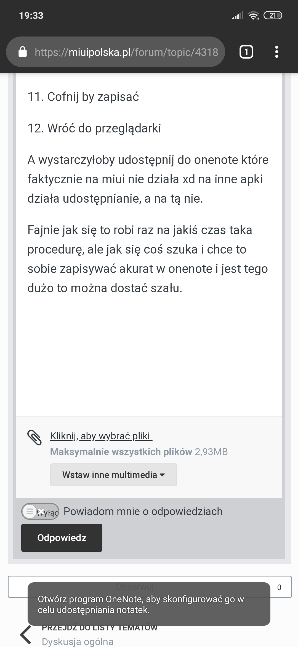Click the Odpowiedz submit button
The height and width of the screenshot is (647, 298).
62,538
